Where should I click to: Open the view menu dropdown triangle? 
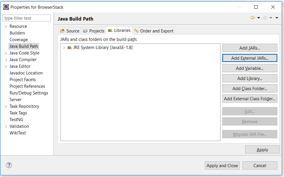(x=277, y=18)
